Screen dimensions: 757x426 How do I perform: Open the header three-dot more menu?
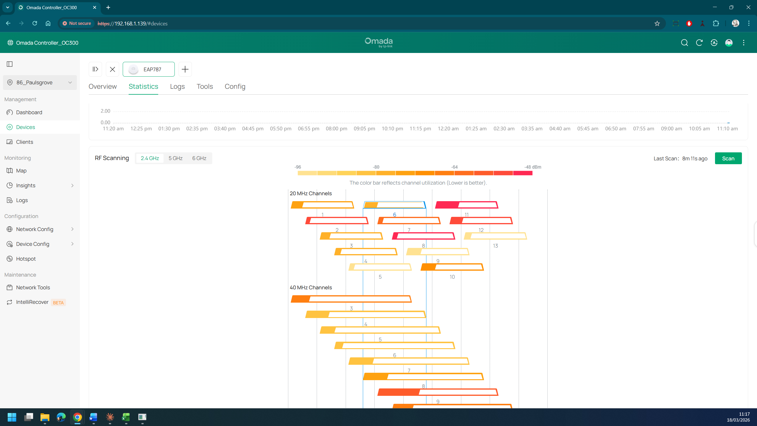[743, 43]
